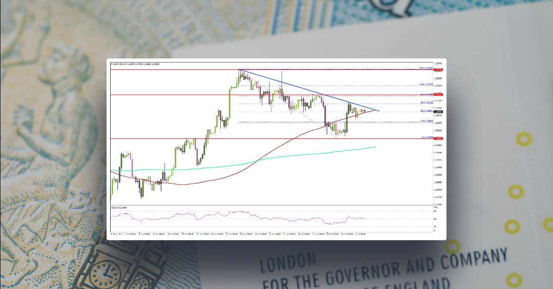
Task: Select the RSI(14) indicator label
Action: pos(116,208)
